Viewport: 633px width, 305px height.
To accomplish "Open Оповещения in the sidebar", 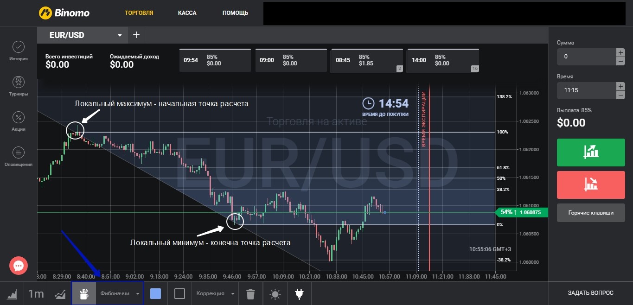I will (x=19, y=157).
